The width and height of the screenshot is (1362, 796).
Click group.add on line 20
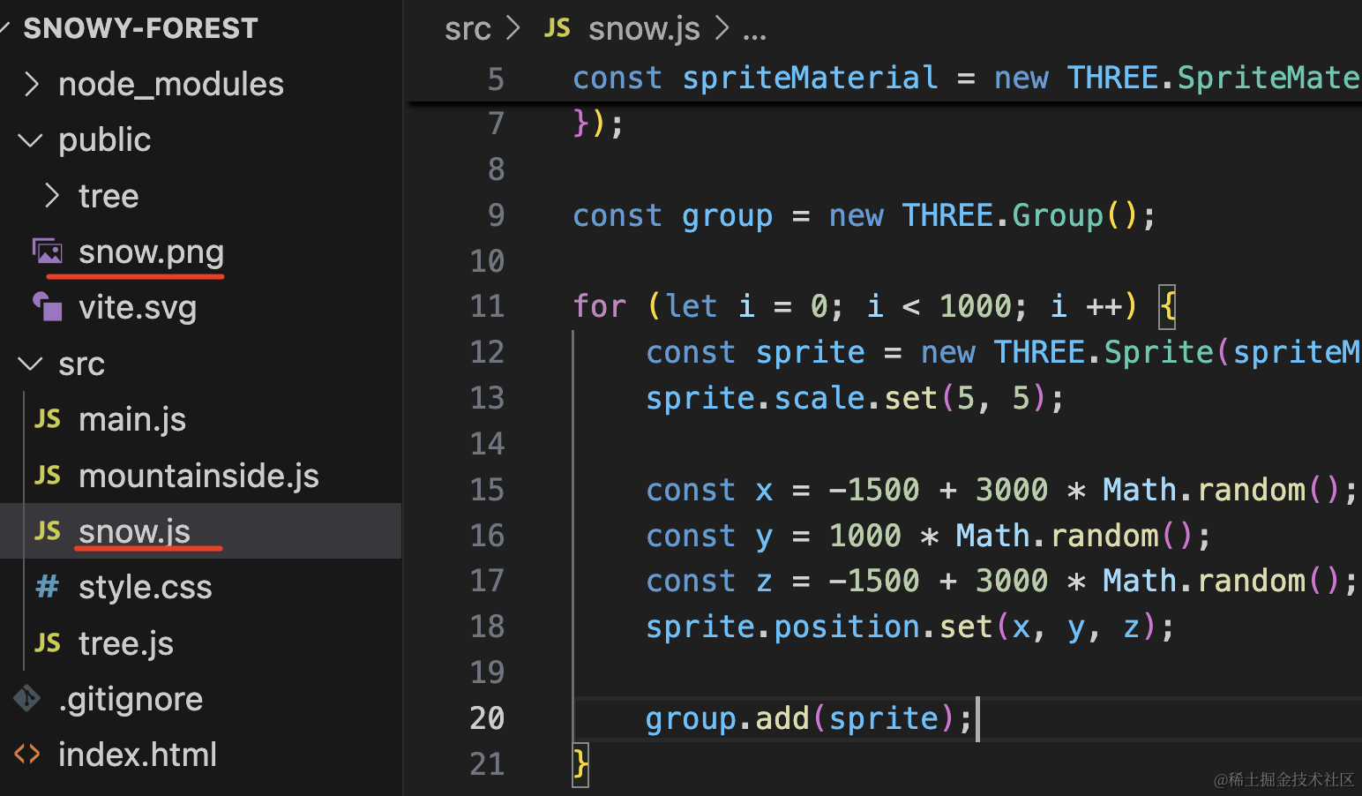(x=728, y=718)
